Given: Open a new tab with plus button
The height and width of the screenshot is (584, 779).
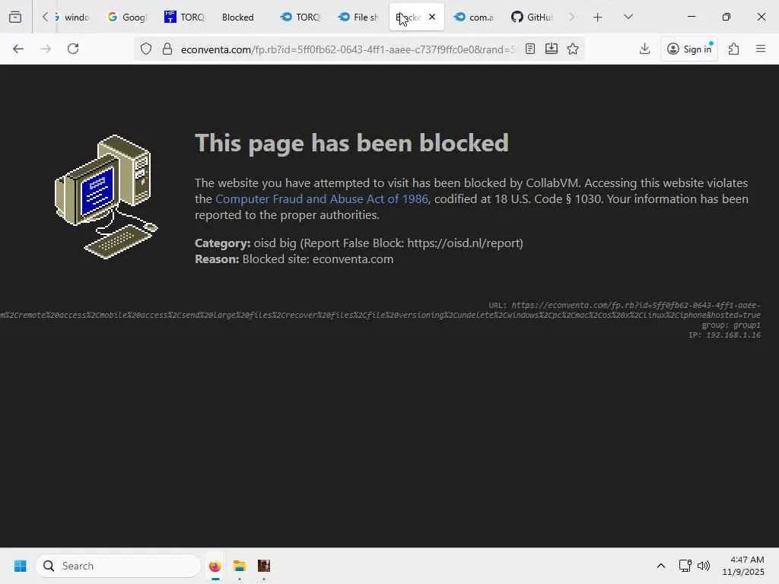Looking at the screenshot, I should coord(598,17).
